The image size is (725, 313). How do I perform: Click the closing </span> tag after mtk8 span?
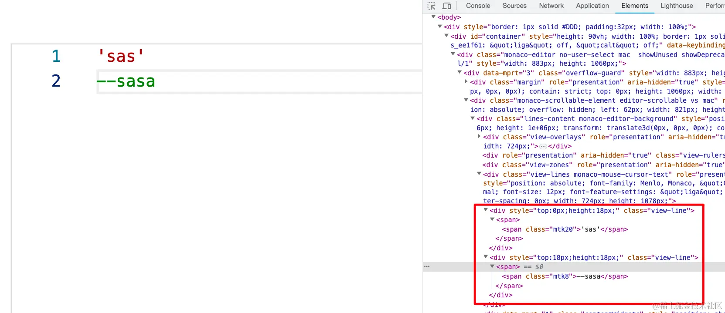pyautogui.click(x=509, y=286)
